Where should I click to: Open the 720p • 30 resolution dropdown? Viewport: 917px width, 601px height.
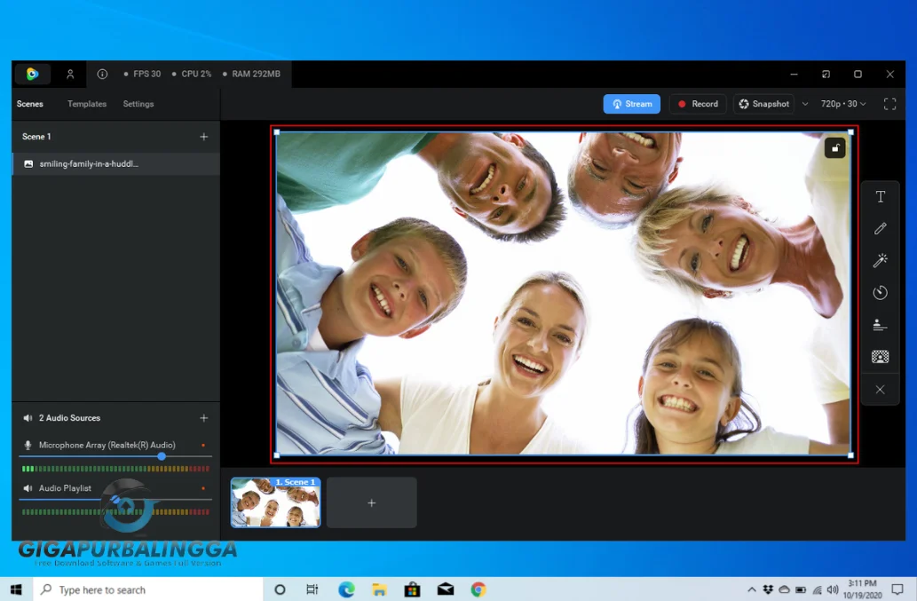(842, 104)
